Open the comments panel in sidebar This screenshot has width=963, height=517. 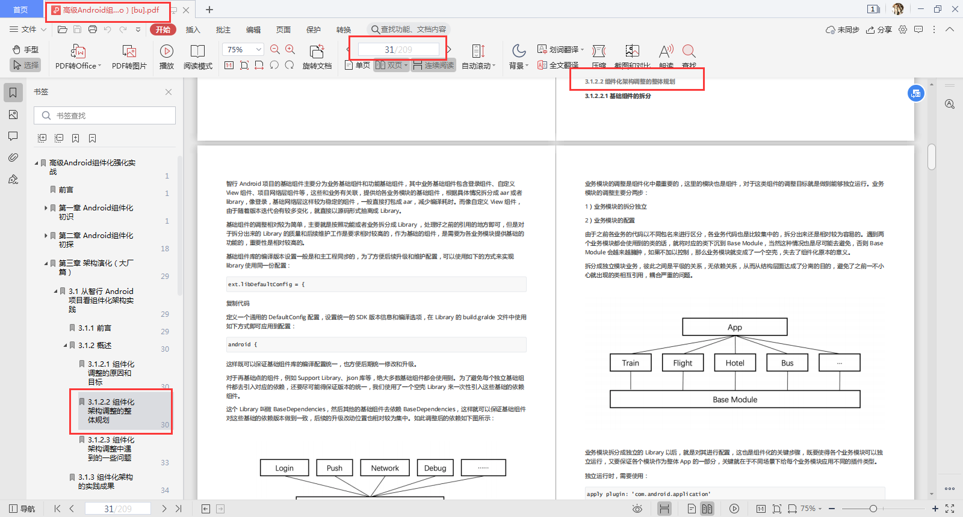click(13, 136)
